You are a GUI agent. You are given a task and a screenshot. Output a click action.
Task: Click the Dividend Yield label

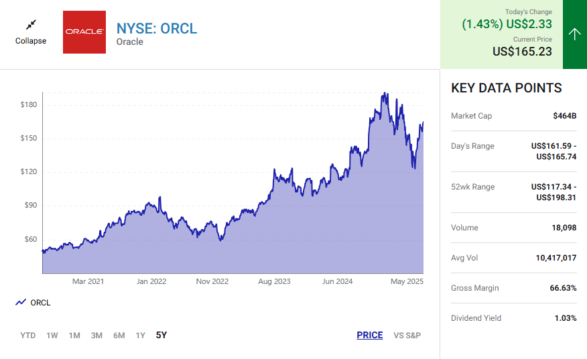point(476,318)
